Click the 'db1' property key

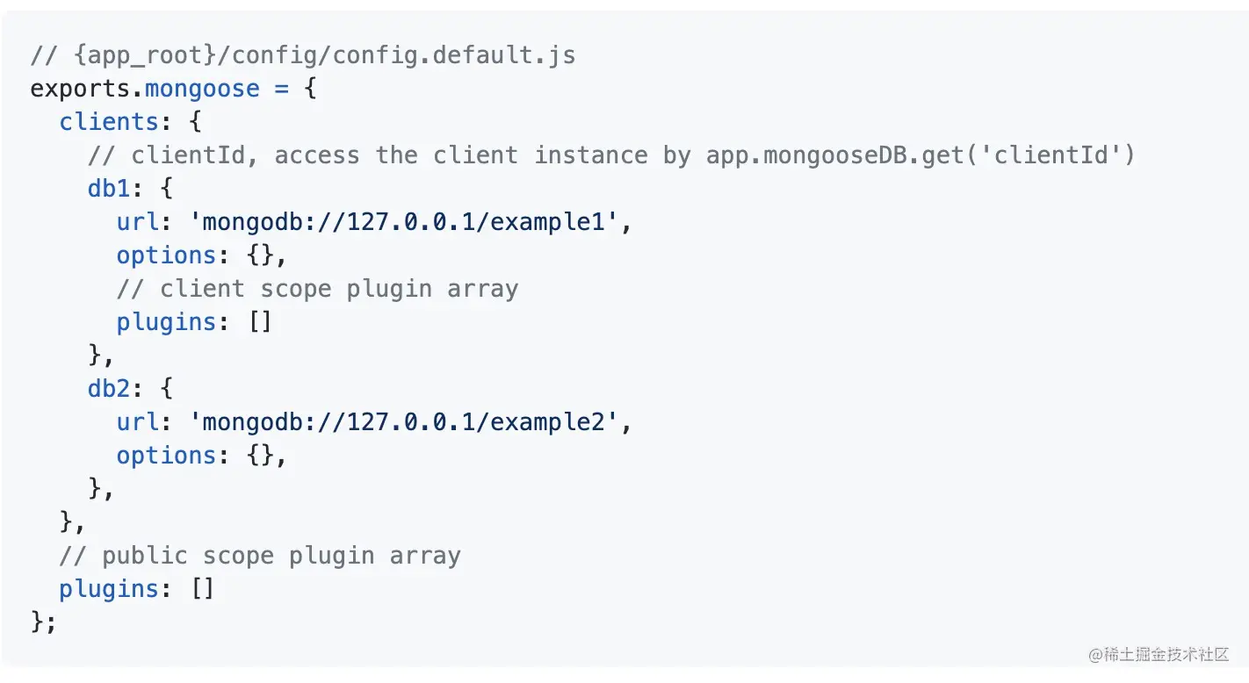(x=109, y=189)
